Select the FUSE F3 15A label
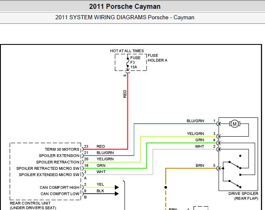This screenshot has height=210, width=265. click(135, 62)
